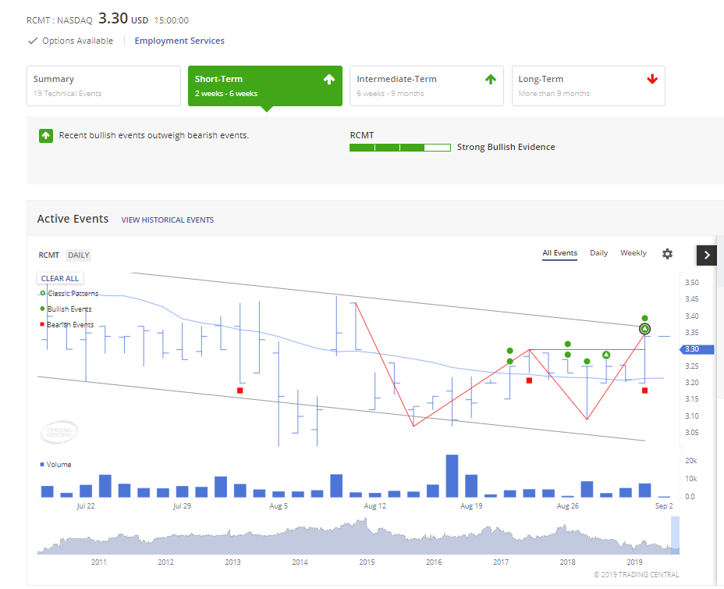Click the 3.30 current price label

click(x=697, y=349)
